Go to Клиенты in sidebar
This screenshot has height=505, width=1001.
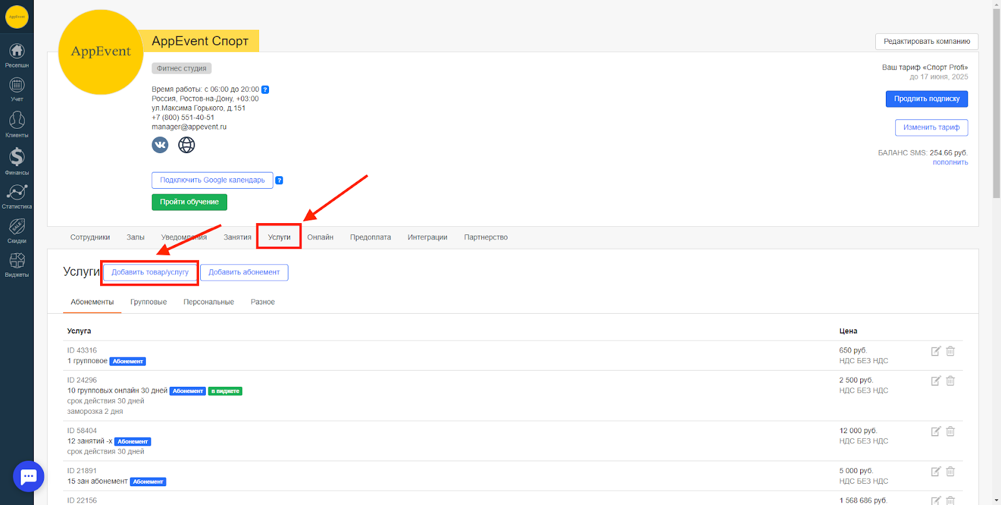point(17,124)
